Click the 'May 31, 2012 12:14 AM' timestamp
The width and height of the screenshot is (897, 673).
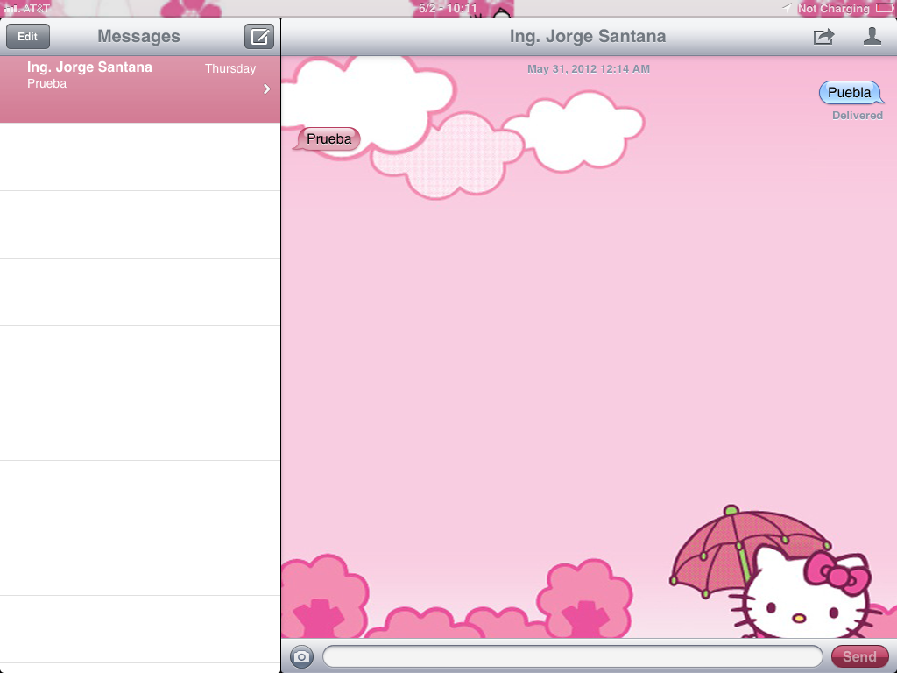588,68
